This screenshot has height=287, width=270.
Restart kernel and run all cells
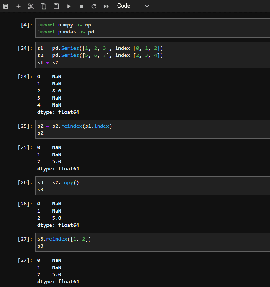(x=106, y=6)
